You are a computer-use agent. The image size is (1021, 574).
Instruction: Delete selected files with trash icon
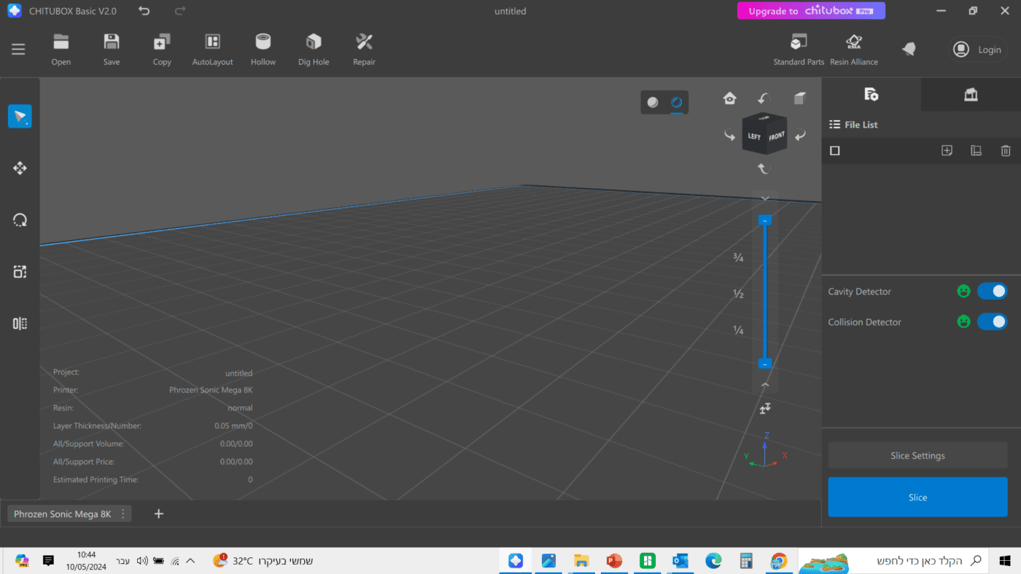click(x=1006, y=151)
